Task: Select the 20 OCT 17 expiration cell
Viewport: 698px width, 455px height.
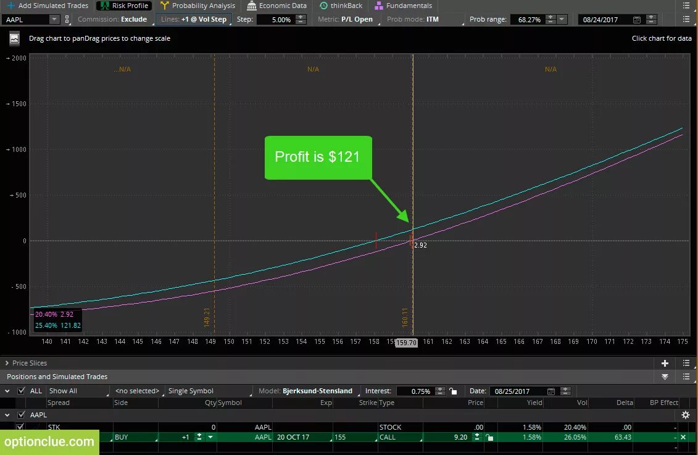Action: click(x=304, y=437)
